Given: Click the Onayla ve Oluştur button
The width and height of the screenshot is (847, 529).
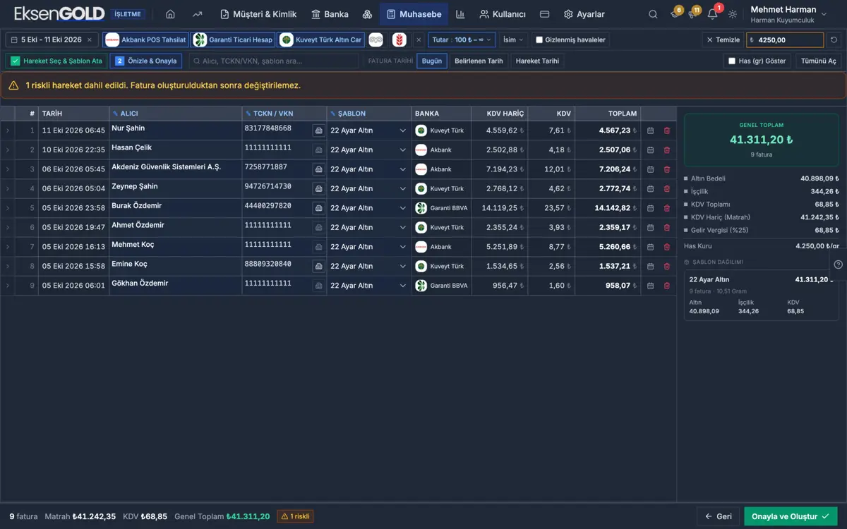Looking at the screenshot, I should click(x=791, y=516).
